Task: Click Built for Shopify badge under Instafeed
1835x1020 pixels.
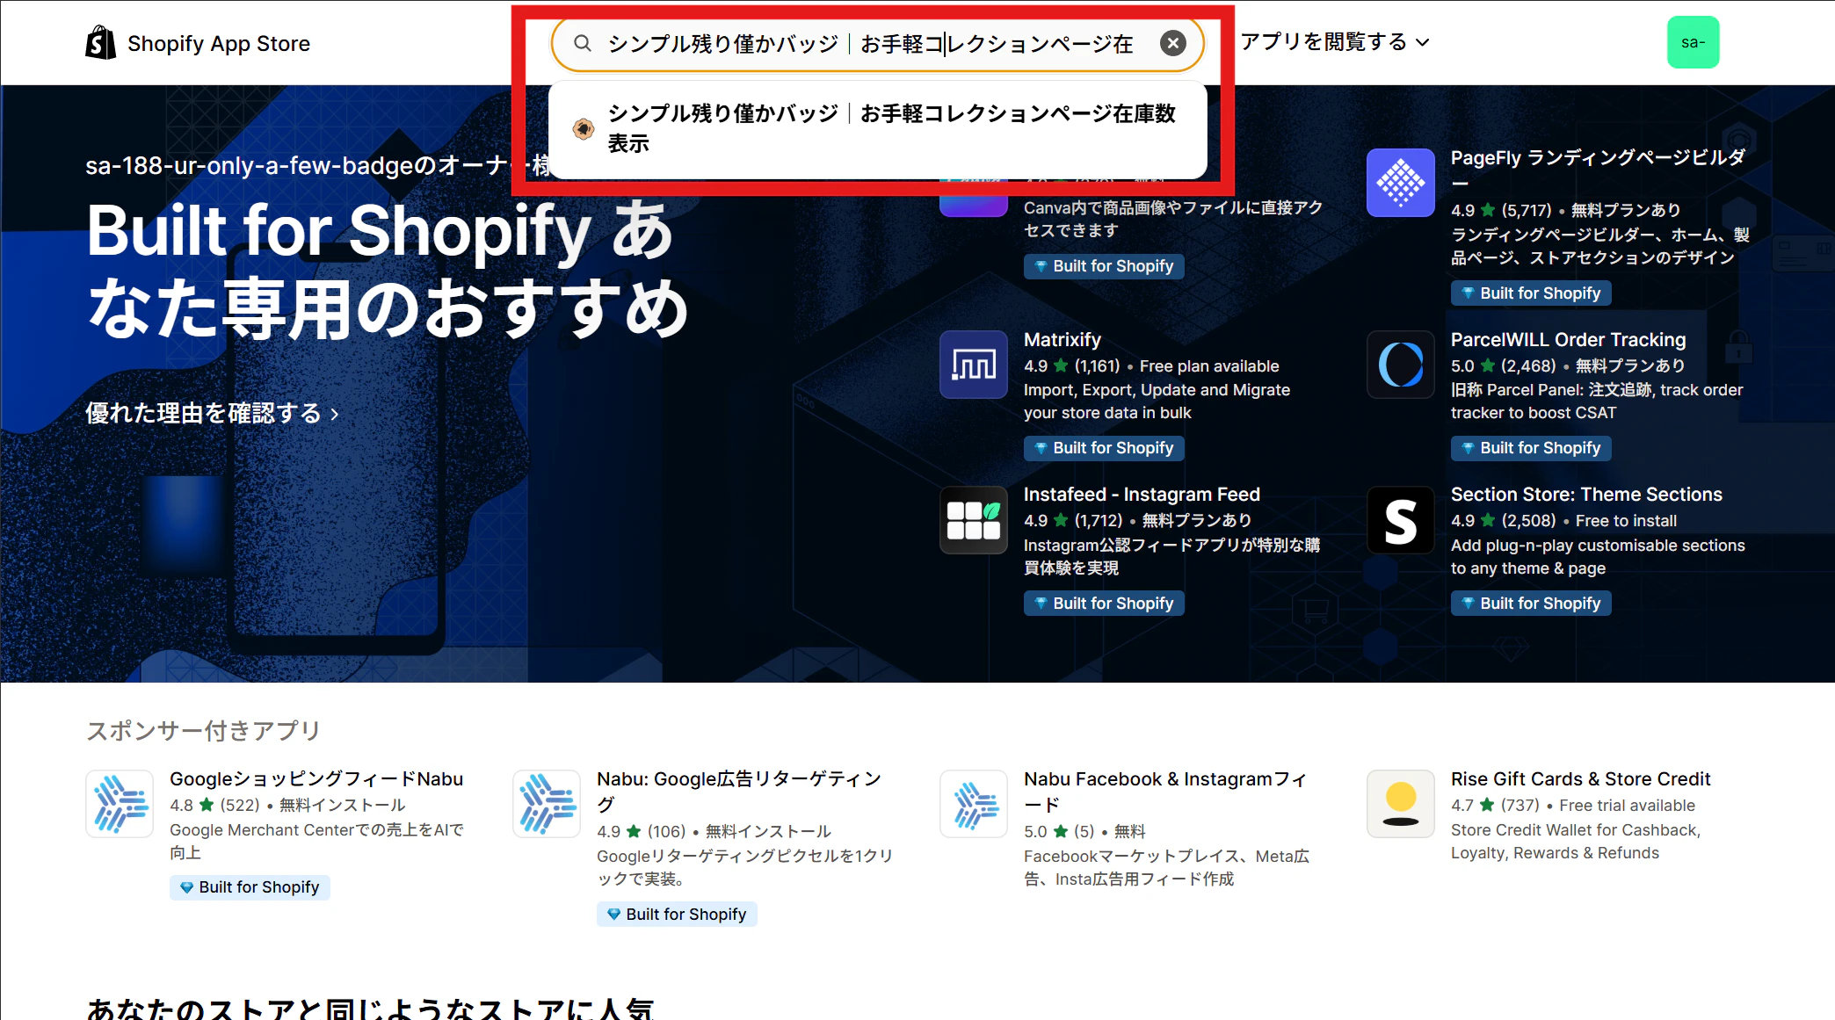Action: click(1104, 604)
